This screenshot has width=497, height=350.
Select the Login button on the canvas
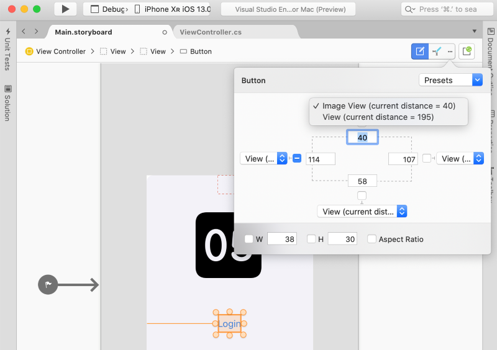(x=229, y=324)
